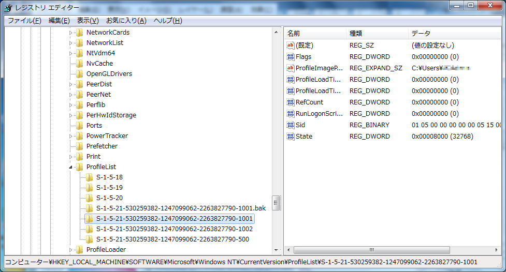Click the S-1-5-20 folder icon
Screen dimensions: 506x272
(90, 198)
